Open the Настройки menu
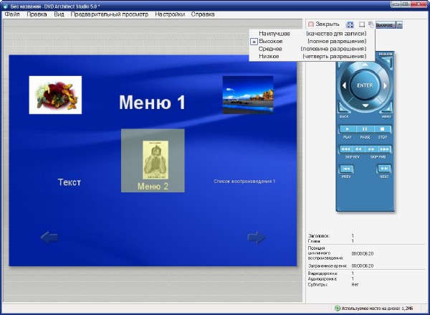Screen dimensions: 430x315 click(170, 14)
